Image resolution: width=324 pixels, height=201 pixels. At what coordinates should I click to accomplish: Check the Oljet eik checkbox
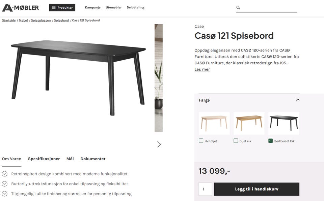[x=236, y=140]
